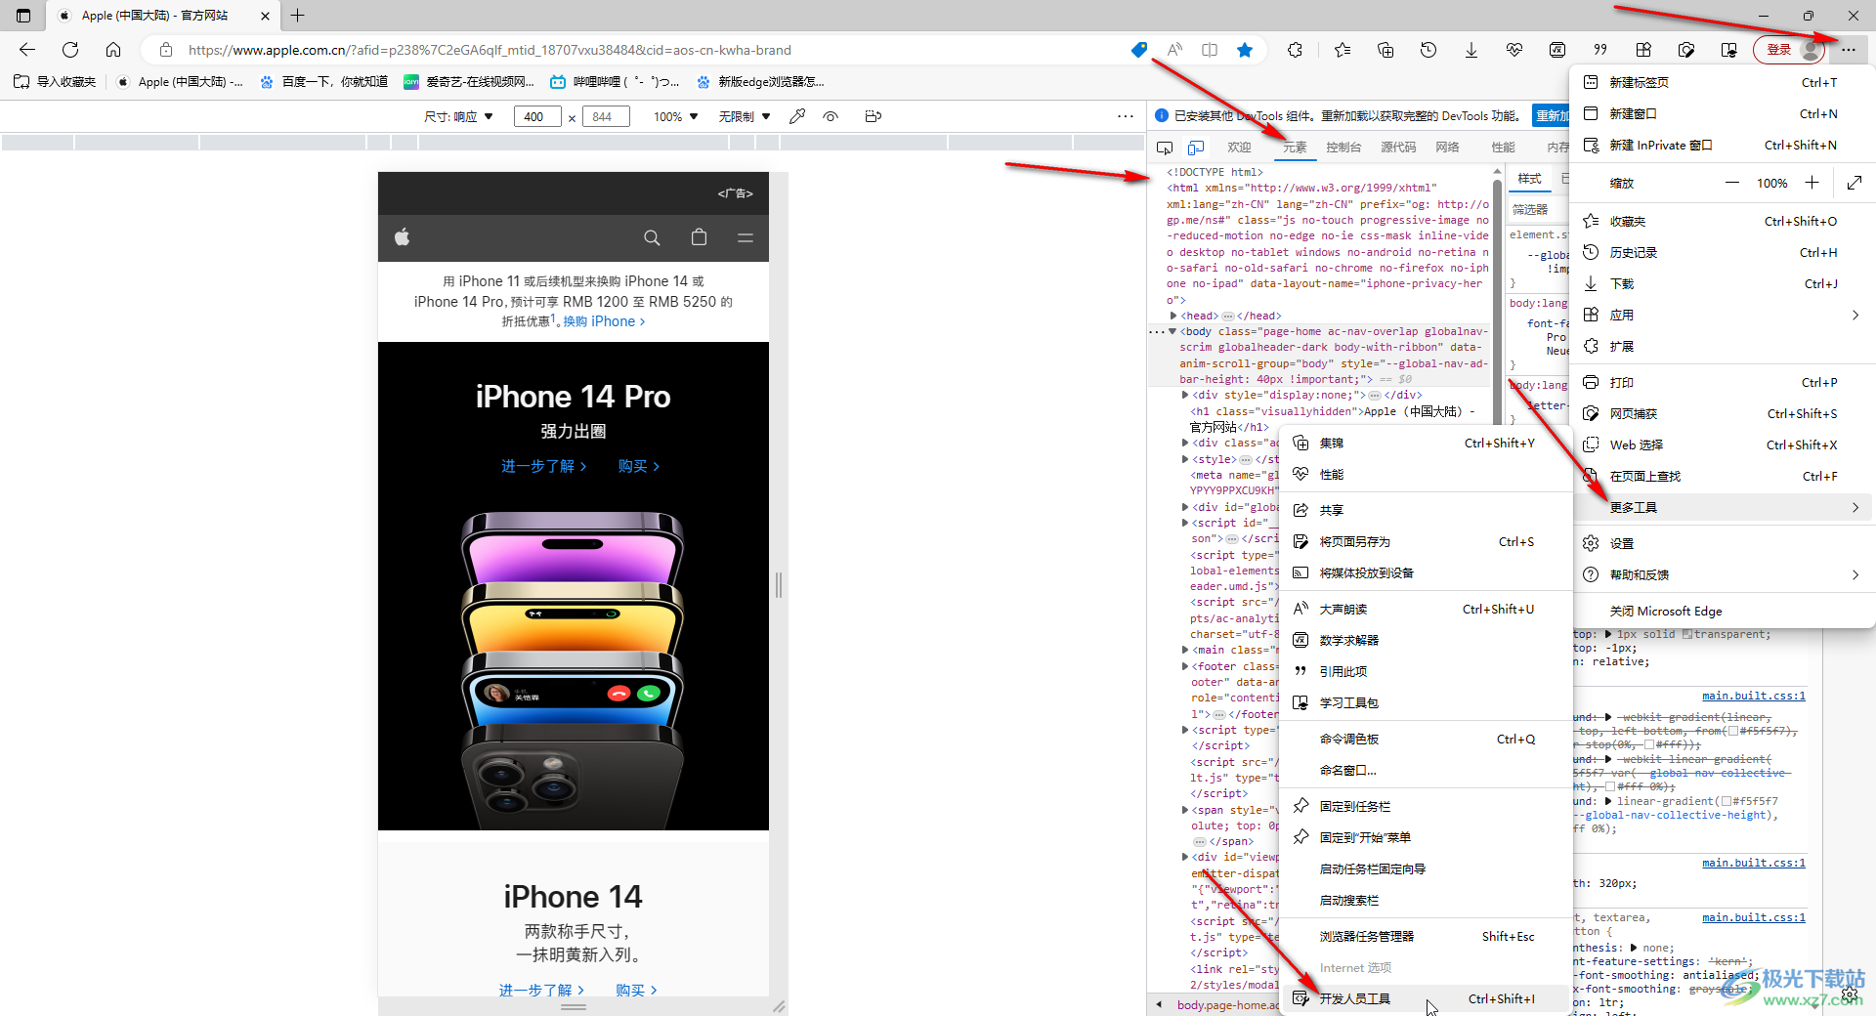Click the browser back arrow
The image size is (1876, 1016).
coord(27,50)
